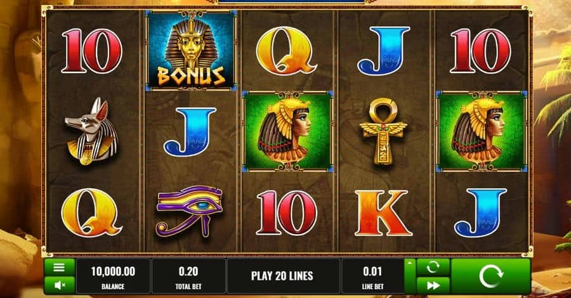Click the Balance 10,000.00 display
Screen dimensions: 571x298
coord(113,276)
